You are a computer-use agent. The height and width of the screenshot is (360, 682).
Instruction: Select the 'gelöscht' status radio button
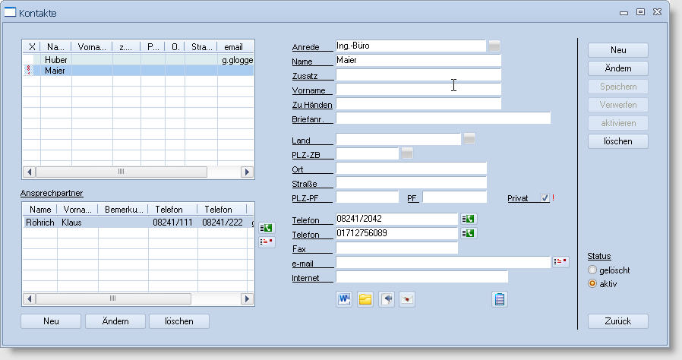click(x=592, y=270)
